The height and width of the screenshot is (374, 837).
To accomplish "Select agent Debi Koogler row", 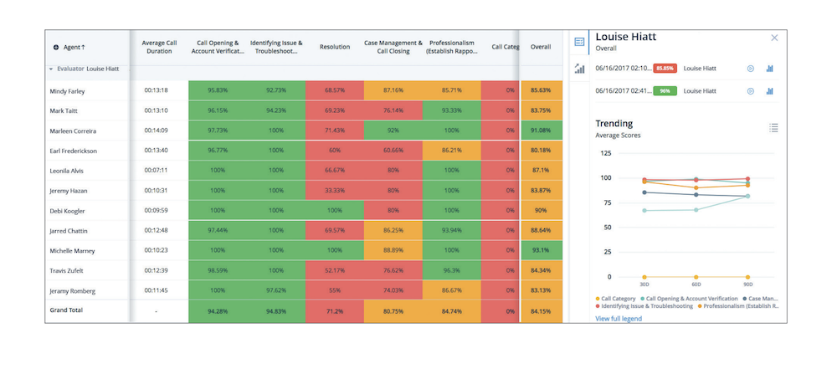I will coord(67,211).
